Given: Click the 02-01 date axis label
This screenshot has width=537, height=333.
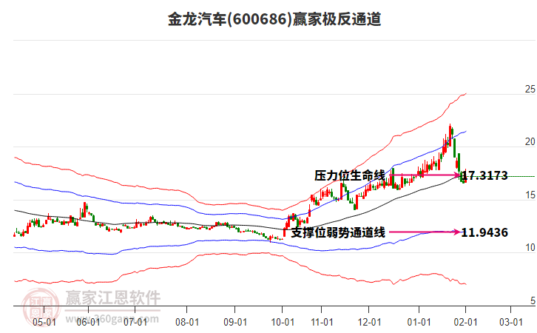Looking at the screenshot, I should click(x=465, y=322).
